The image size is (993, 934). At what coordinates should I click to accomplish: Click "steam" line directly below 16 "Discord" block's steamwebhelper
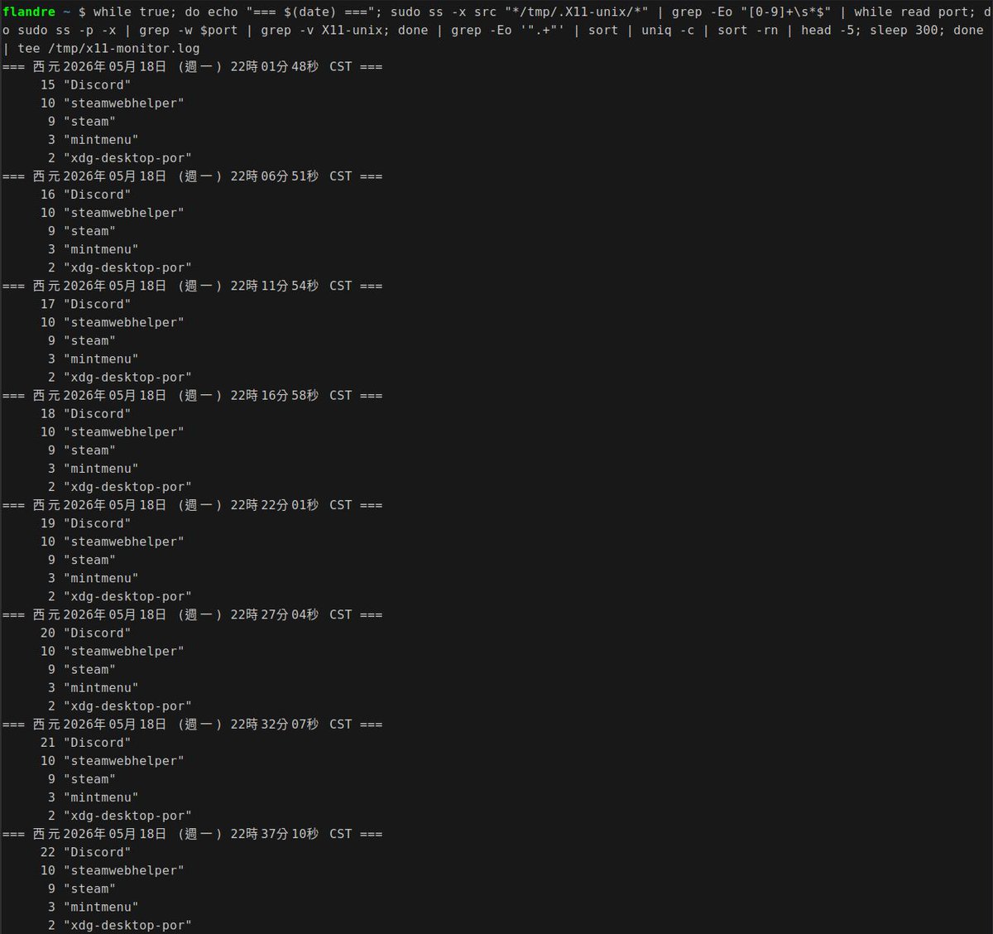(x=81, y=231)
